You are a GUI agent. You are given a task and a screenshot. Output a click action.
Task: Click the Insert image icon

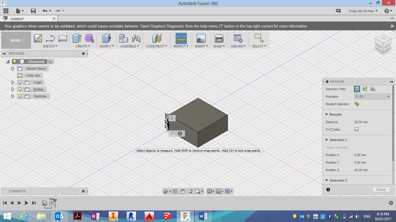[x=201, y=38]
